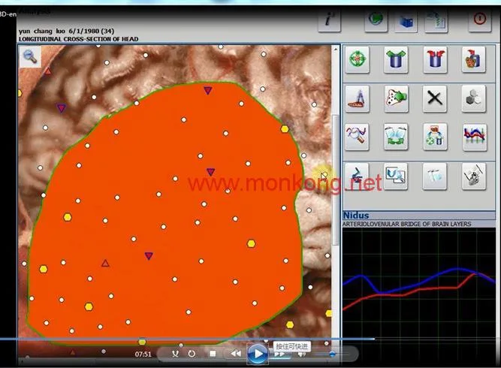Screen dimensions: 501x368
Task: Click the blue cube icon in top bar
Action: (x=406, y=21)
